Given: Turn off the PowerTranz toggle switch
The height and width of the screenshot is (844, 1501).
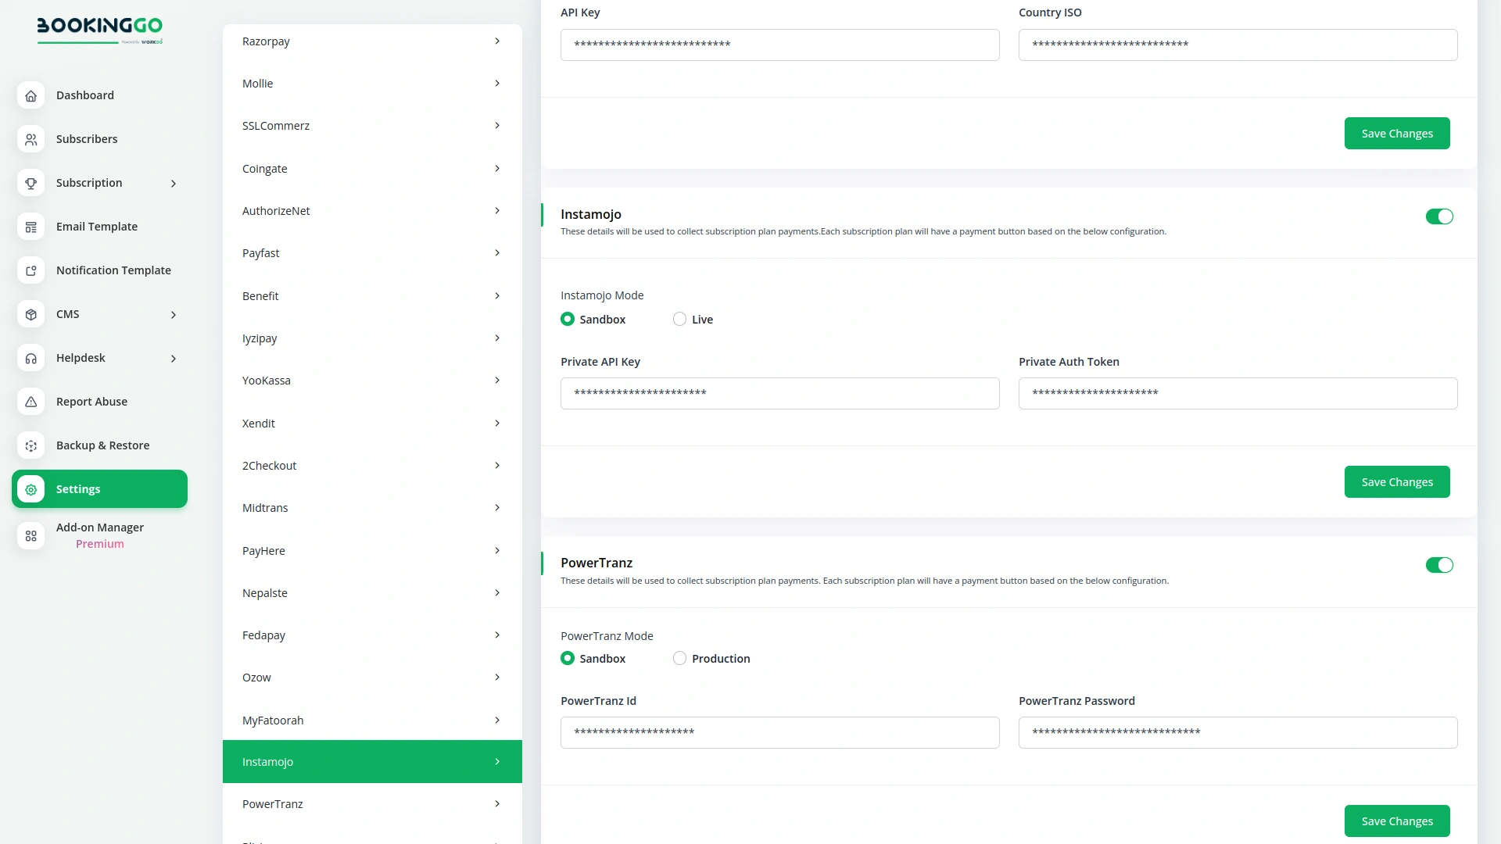Looking at the screenshot, I should (1438, 565).
